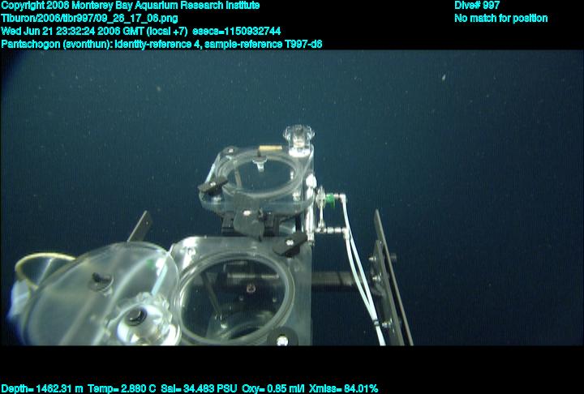Click the Sal= 34.483 PSU reading

[x=199, y=389]
